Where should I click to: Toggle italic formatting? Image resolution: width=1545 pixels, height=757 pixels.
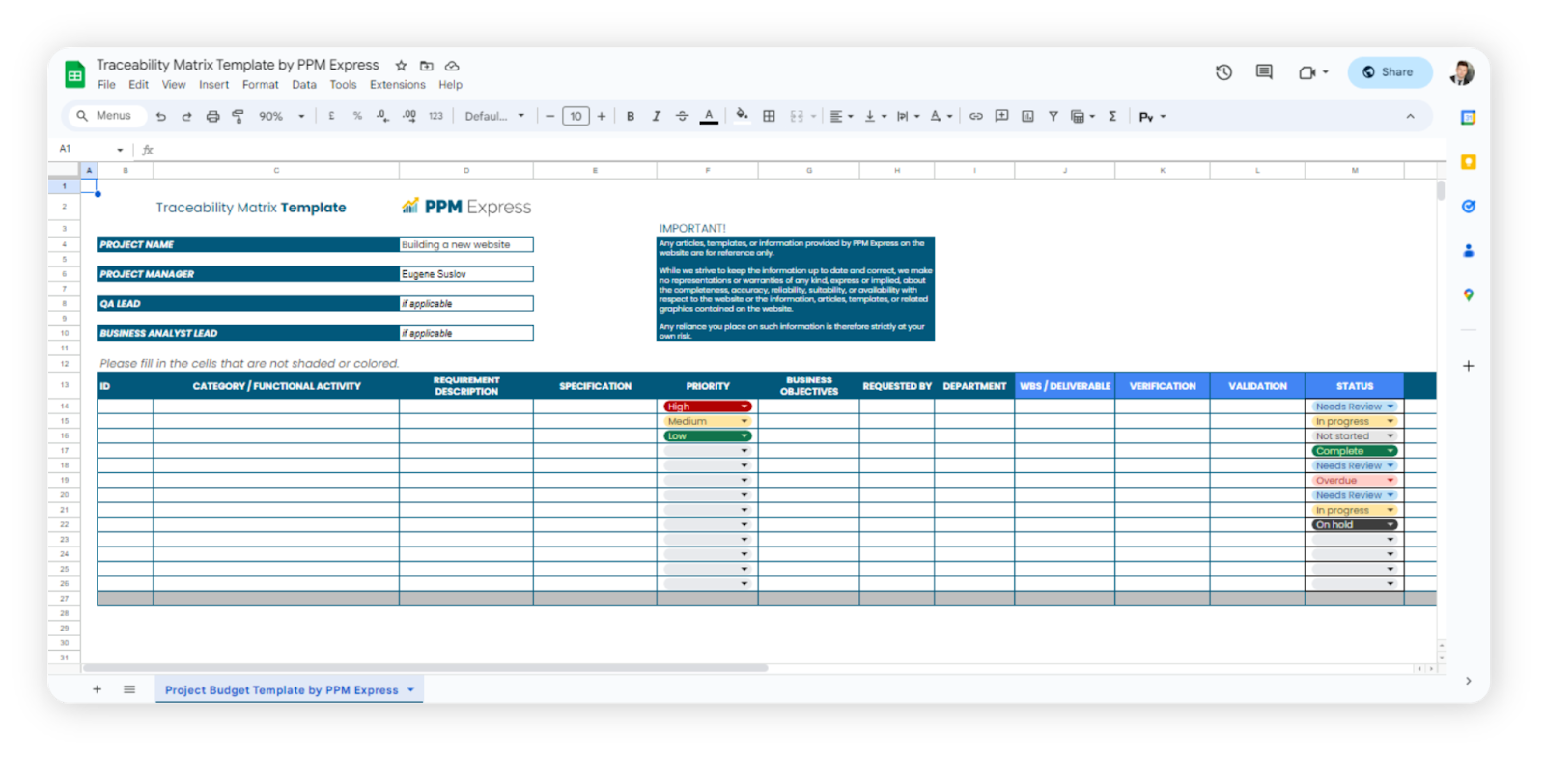656,116
